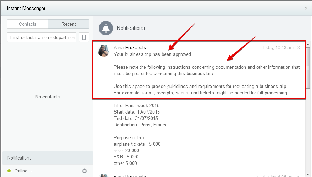
Task: Click the Notifications bell icon
Action: pyautogui.click(x=106, y=28)
